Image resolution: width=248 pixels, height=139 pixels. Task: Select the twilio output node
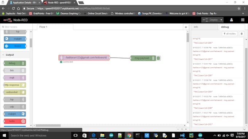click(15, 121)
